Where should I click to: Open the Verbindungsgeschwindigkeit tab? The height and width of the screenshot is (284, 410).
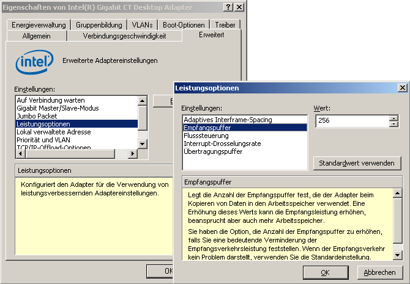pos(124,36)
